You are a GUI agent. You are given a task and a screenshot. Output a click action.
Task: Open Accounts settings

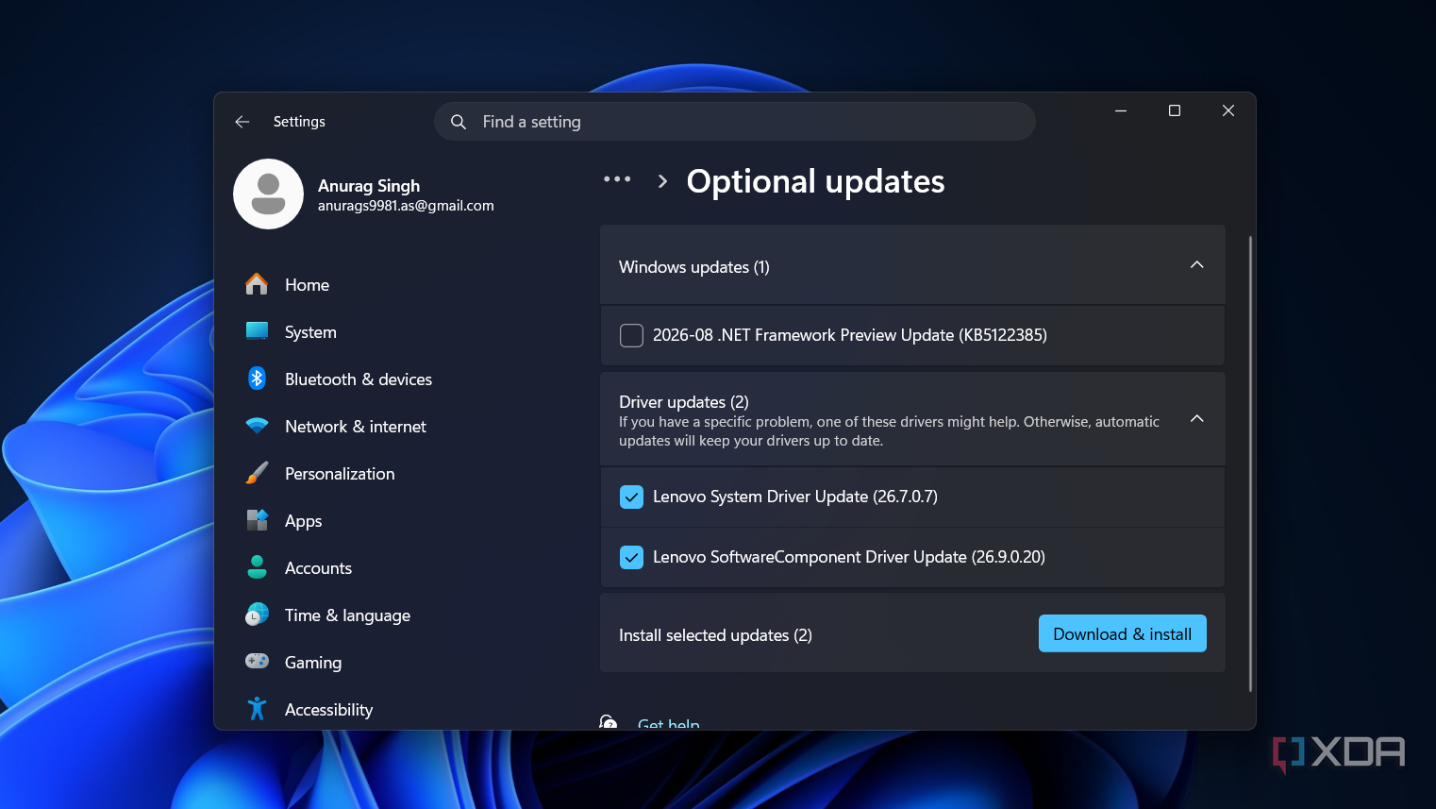click(x=318, y=568)
